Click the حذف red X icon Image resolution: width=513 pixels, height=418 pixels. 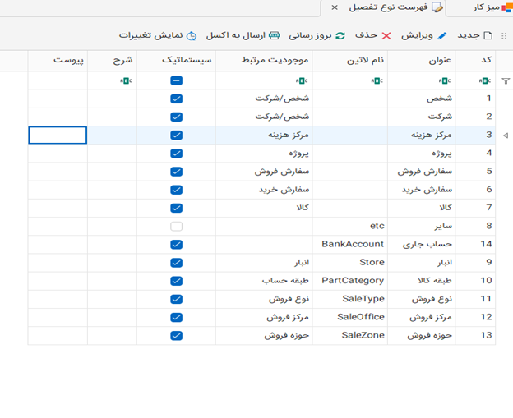point(386,36)
